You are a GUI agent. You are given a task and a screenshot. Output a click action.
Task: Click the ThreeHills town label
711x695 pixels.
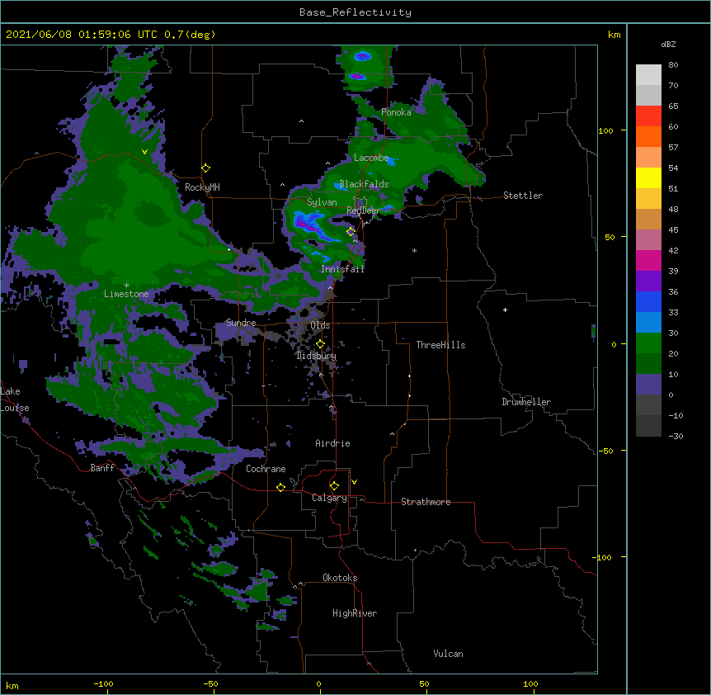pos(440,345)
